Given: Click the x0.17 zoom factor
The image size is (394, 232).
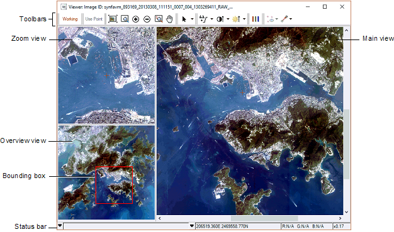Looking at the screenshot, I should click(339, 226).
